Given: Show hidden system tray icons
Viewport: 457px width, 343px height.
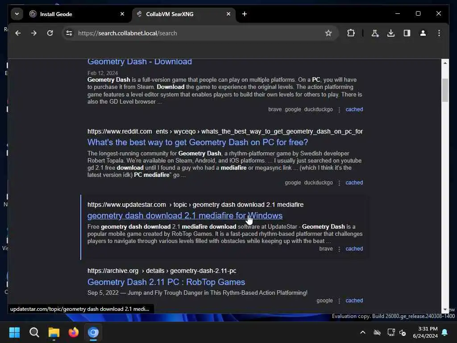Looking at the screenshot, I should (363, 332).
